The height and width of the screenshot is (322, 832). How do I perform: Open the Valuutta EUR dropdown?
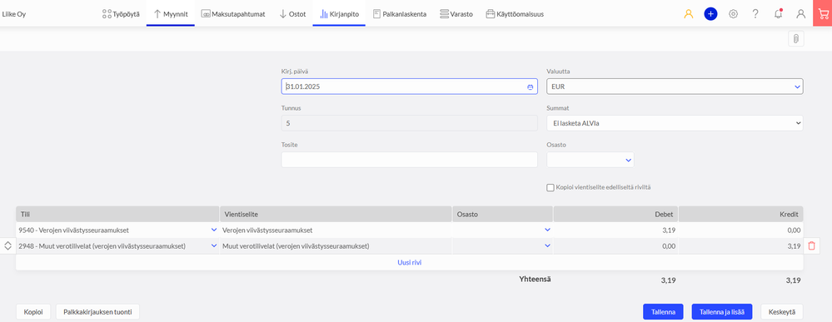click(x=675, y=87)
